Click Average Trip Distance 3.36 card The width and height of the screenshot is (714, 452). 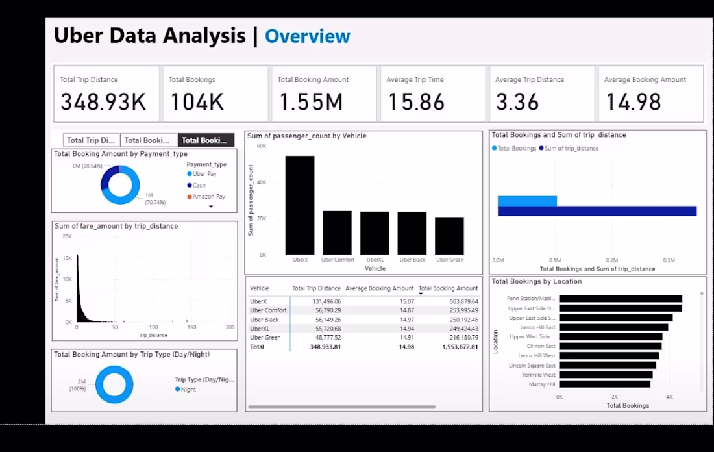(x=542, y=94)
